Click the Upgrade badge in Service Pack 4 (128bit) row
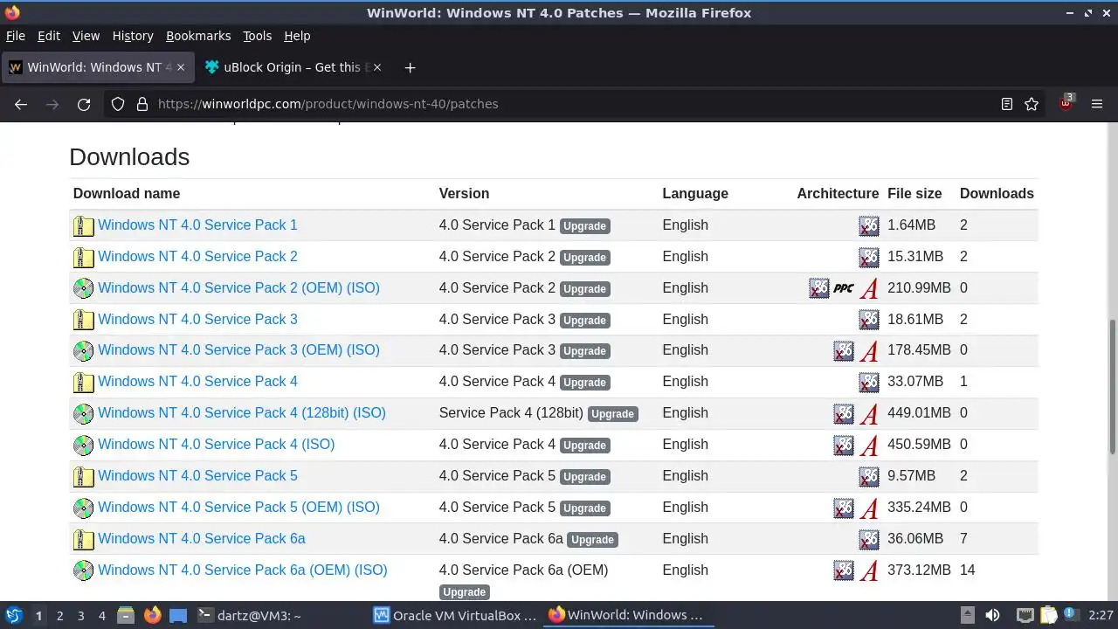 613,414
